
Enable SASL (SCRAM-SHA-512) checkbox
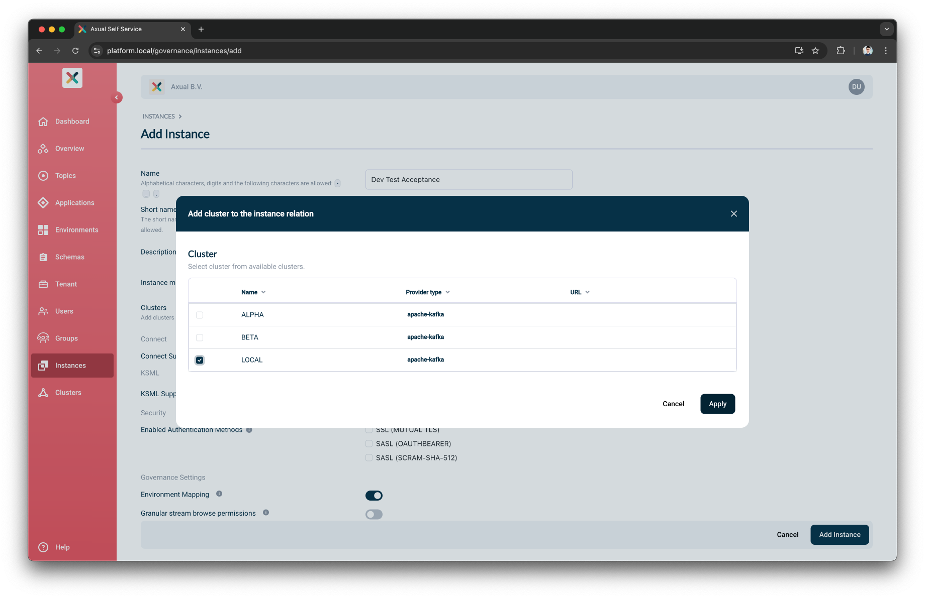pos(369,458)
